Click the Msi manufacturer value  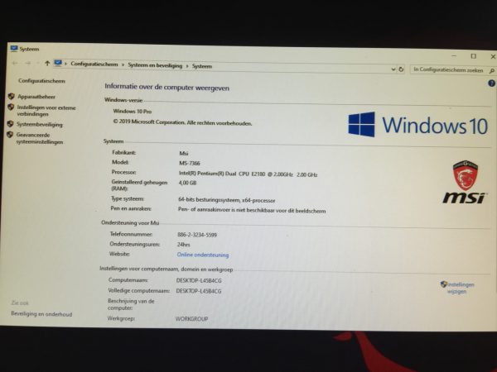pos(184,154)
